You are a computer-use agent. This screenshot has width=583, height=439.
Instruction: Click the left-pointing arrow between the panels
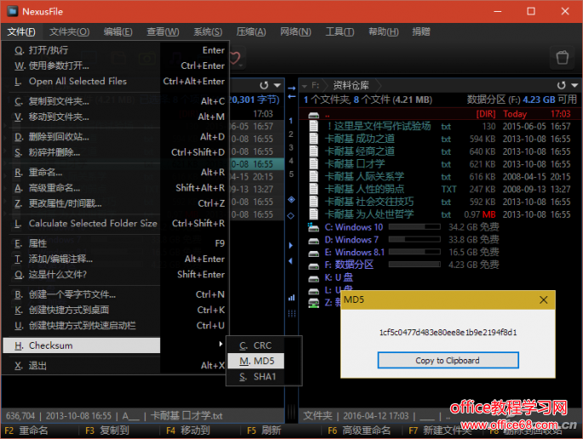click(291, 97)
